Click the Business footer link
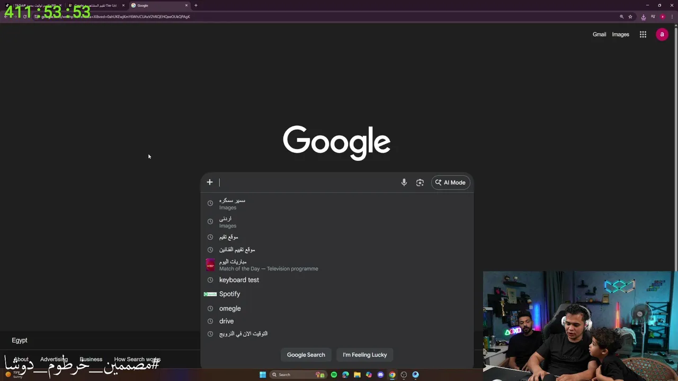 (x=91, y=359)
